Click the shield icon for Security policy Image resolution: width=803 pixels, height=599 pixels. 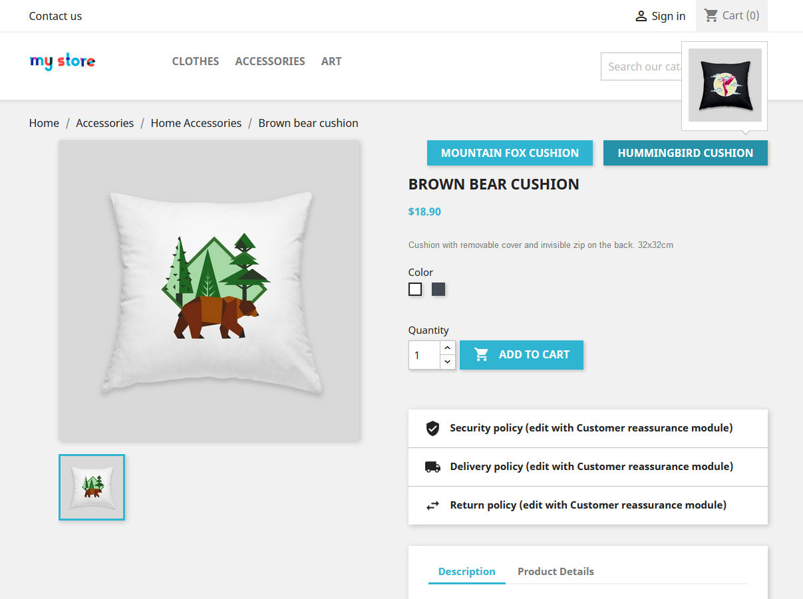pyautogui.click(x=432, y=428)
